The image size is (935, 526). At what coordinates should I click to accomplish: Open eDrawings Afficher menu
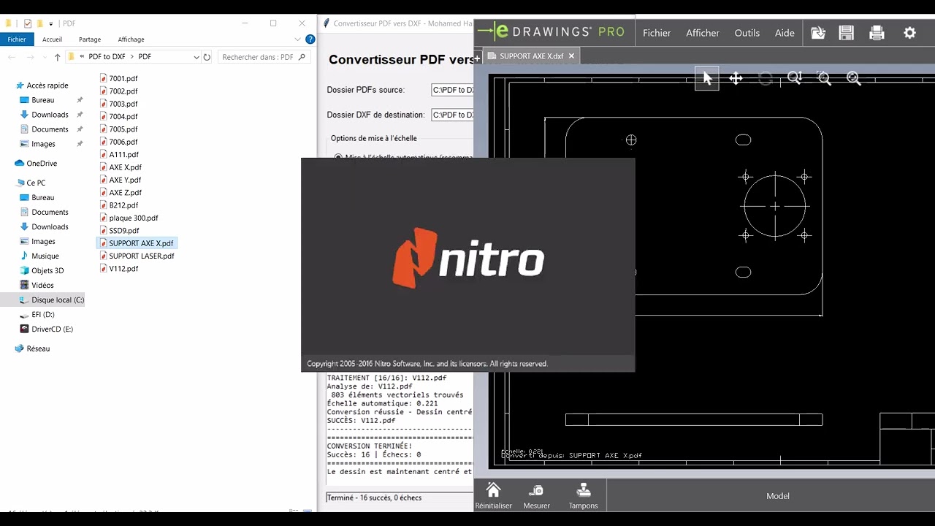click(703, 33)
